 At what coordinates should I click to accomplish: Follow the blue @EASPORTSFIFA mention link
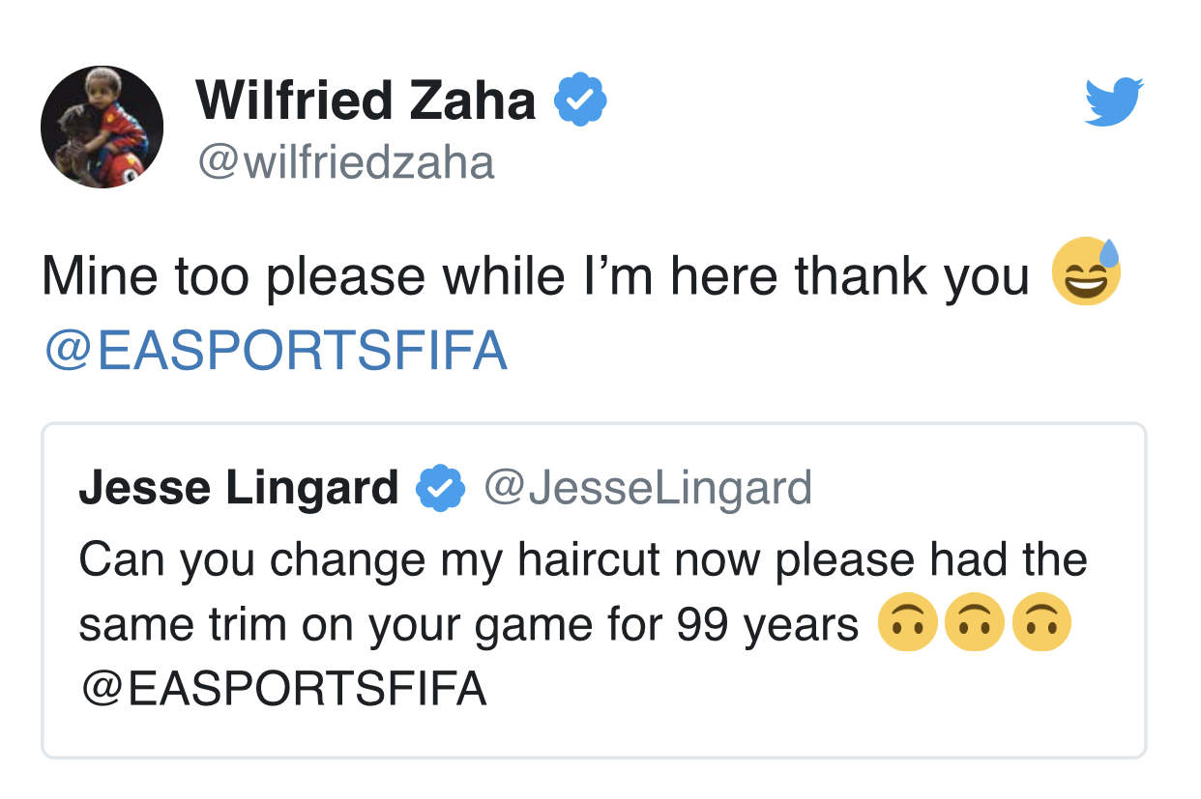coord(276,352)
